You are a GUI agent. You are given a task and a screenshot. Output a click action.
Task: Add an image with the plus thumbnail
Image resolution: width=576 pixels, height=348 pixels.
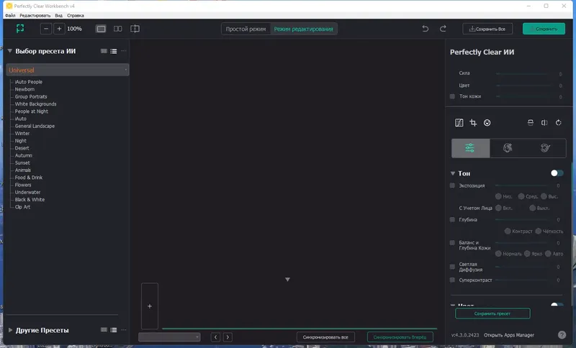click(150, 306)
